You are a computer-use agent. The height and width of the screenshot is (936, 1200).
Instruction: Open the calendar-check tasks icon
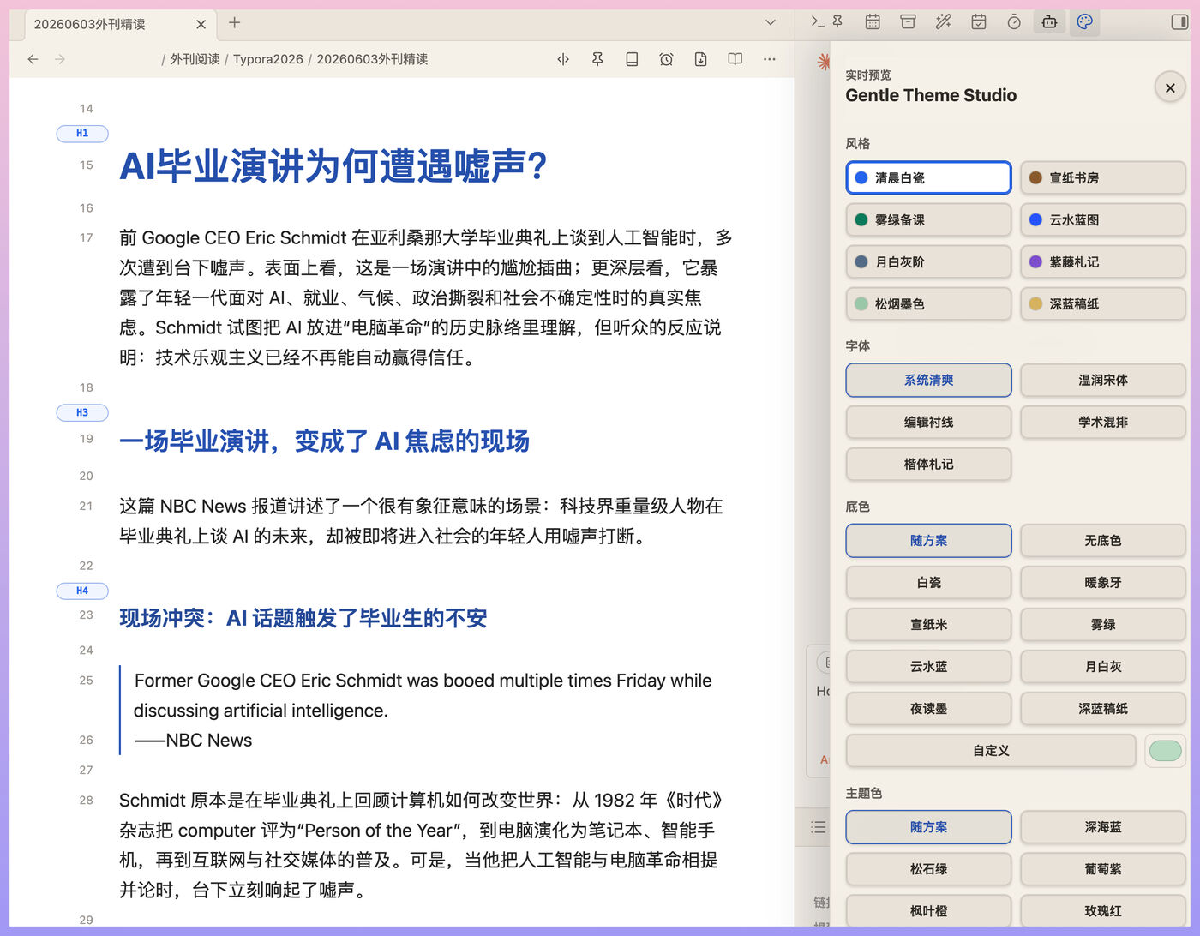coord(979,22)
